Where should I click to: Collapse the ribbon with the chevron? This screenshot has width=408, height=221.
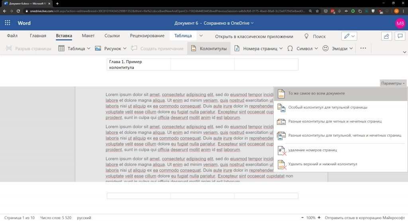click(404, 52)
